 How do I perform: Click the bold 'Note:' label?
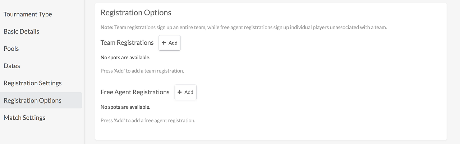(107, 28)
